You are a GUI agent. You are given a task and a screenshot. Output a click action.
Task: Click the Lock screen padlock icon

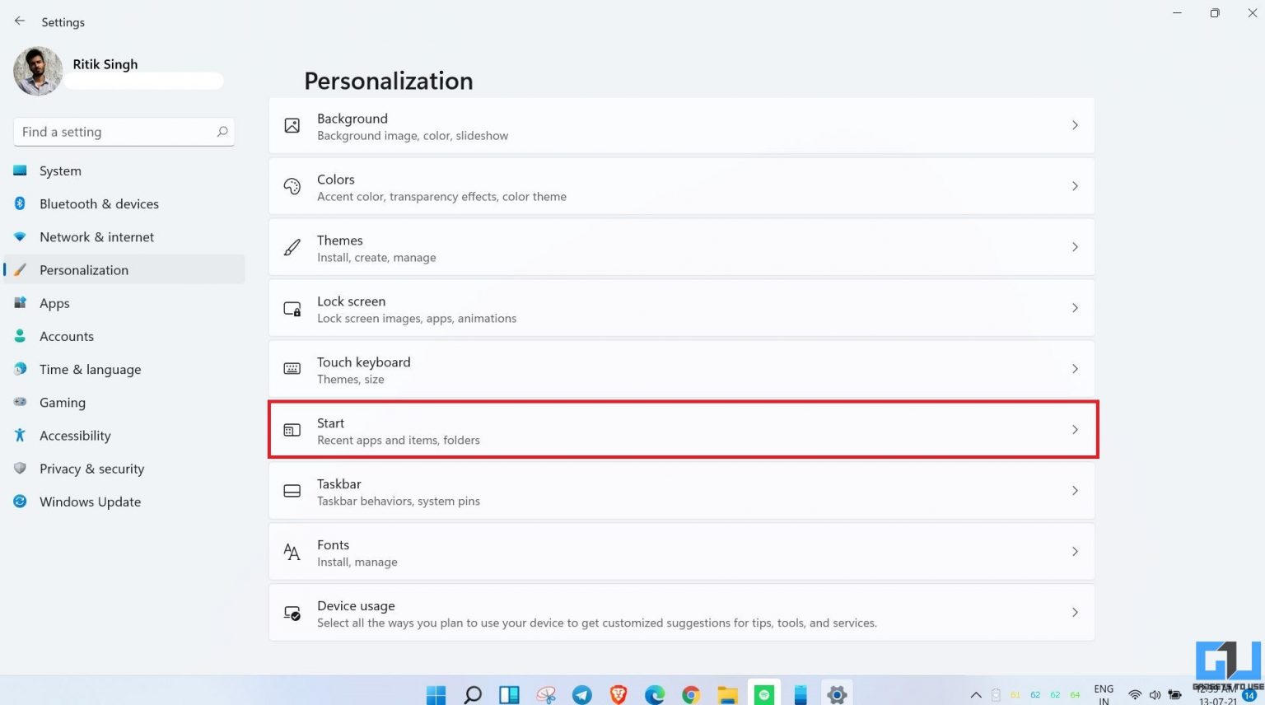(292, 308)
